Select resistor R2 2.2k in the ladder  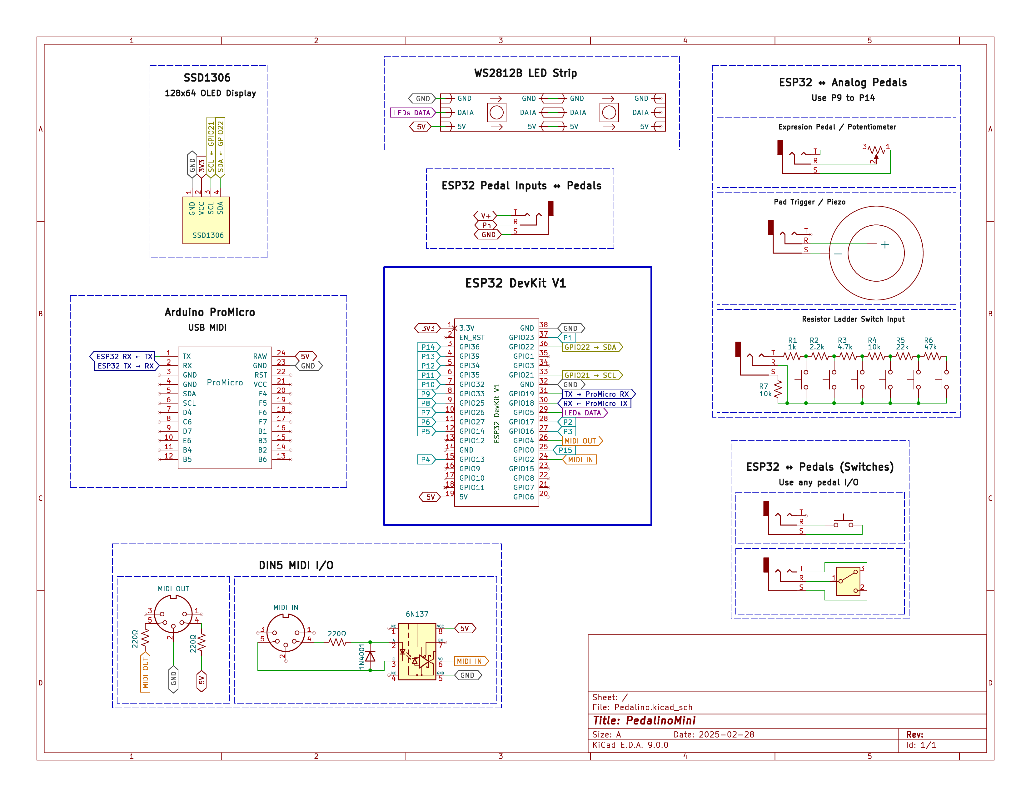(x=820, y=357)
